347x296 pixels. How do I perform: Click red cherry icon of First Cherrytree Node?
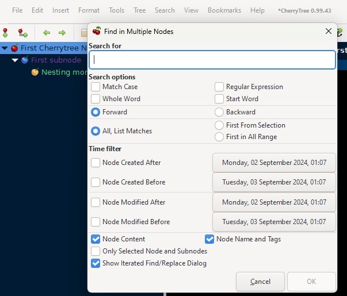point(14,48)
